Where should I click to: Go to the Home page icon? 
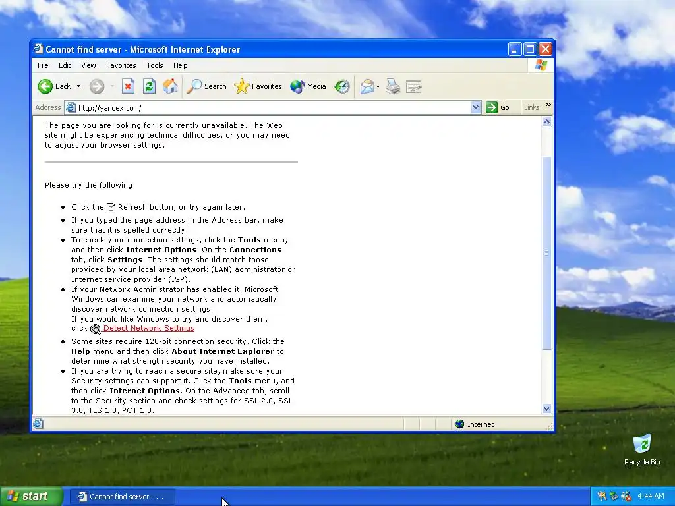(x=170, y=86)
